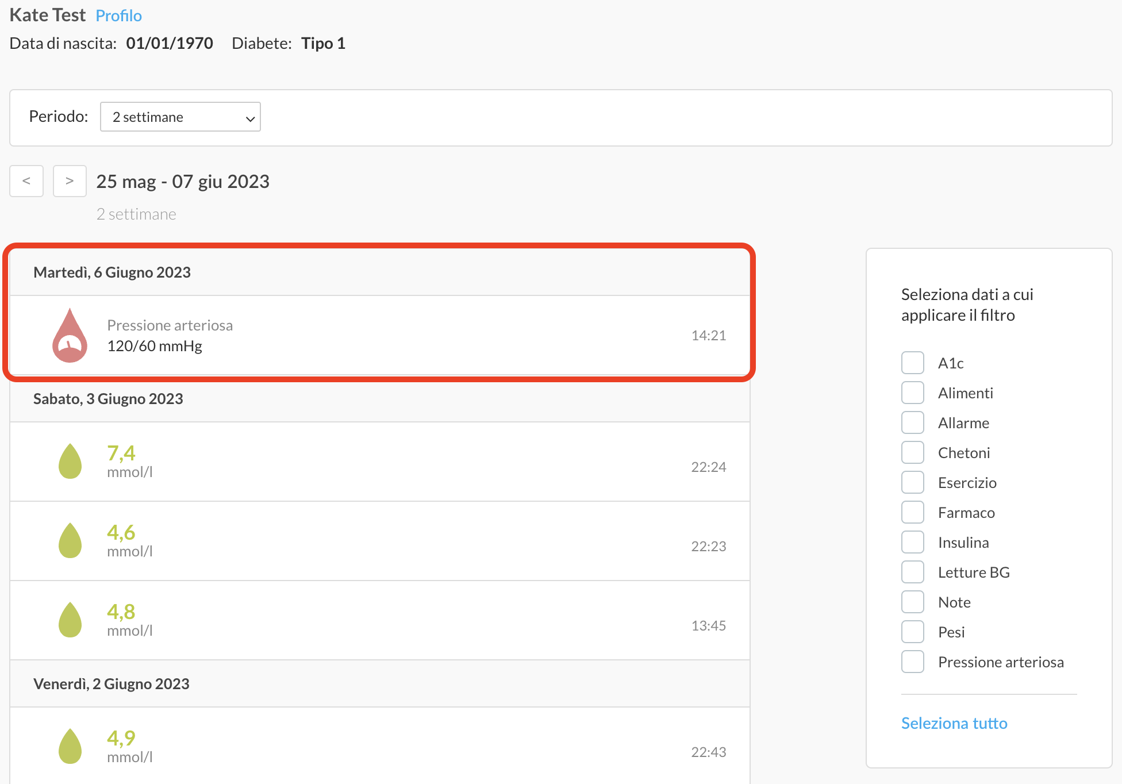Open the Periodo dropdown showing 2 settimane

[180, 117]
